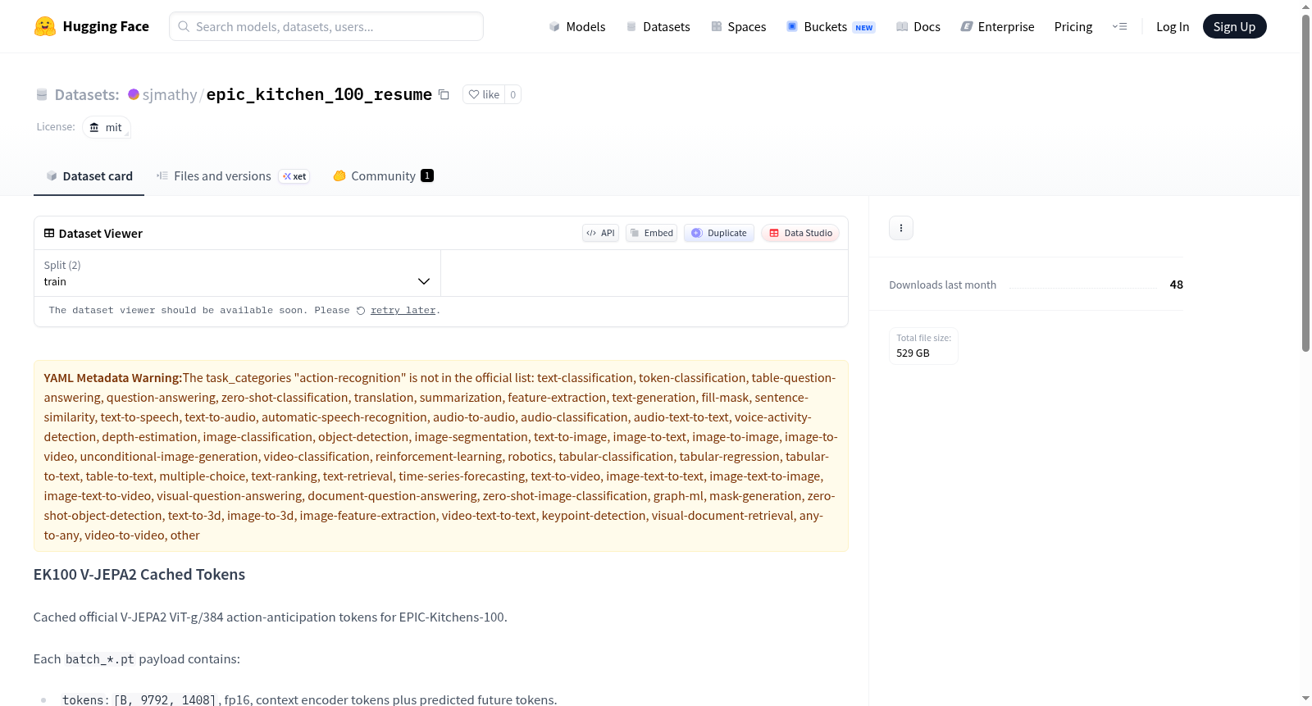Click the Docs book icon

click(902, 26)
